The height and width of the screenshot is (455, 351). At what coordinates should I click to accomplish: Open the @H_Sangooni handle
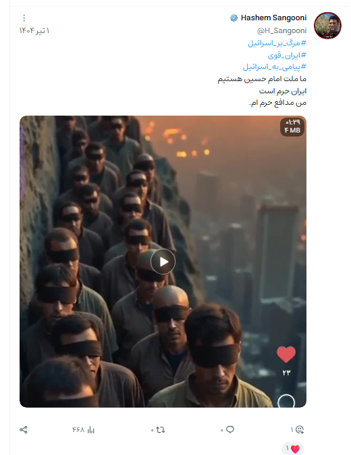(x=281, y=30)
